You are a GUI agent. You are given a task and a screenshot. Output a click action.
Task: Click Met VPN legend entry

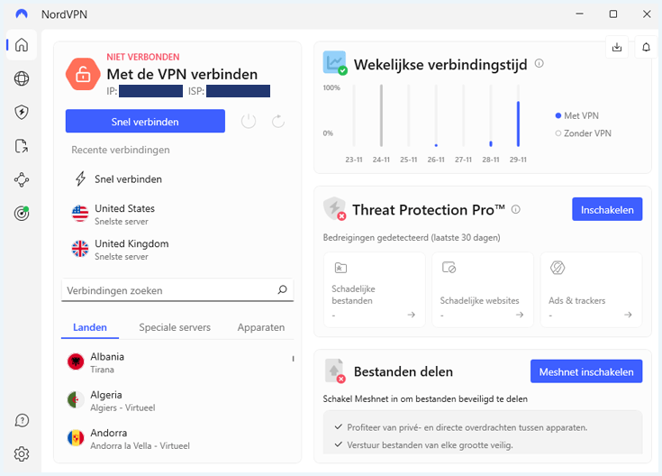[577, 115]
